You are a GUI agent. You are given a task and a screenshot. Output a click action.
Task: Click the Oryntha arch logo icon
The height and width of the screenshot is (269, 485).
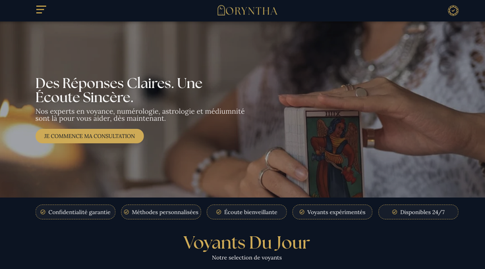coord(221,10)
